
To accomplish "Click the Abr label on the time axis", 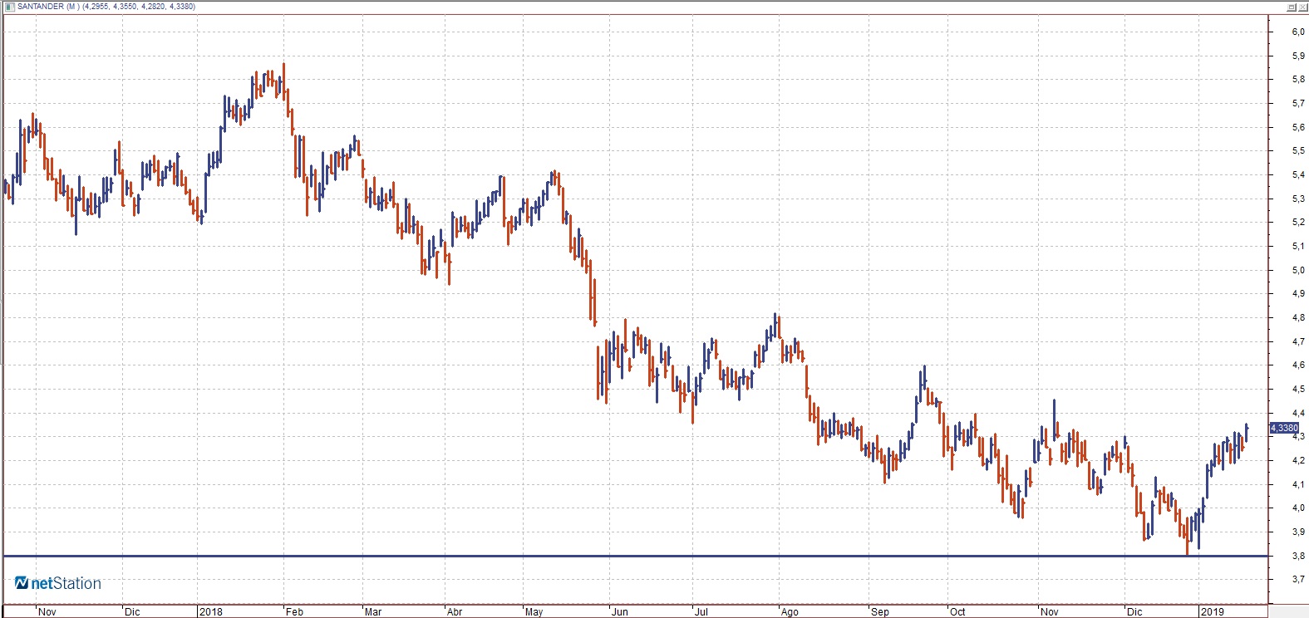I will [x=455, y=612].
